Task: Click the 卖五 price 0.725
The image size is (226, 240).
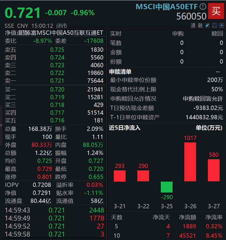Action: 57,50
